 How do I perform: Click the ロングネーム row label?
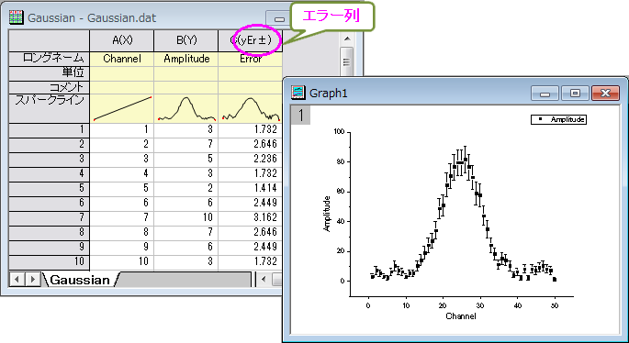click(49, 59)
